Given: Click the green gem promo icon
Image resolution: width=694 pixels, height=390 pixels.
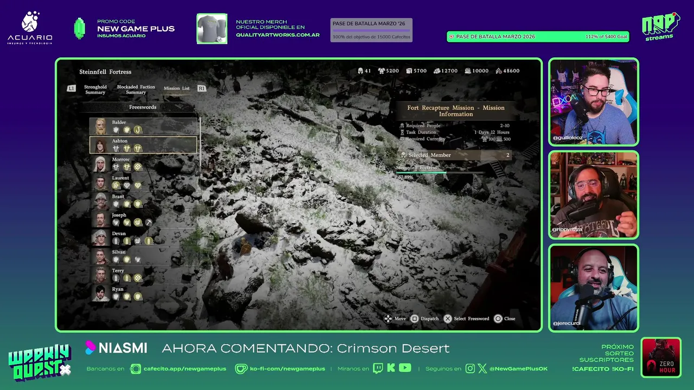Looking at the screenshot, I should pos(80,29).
